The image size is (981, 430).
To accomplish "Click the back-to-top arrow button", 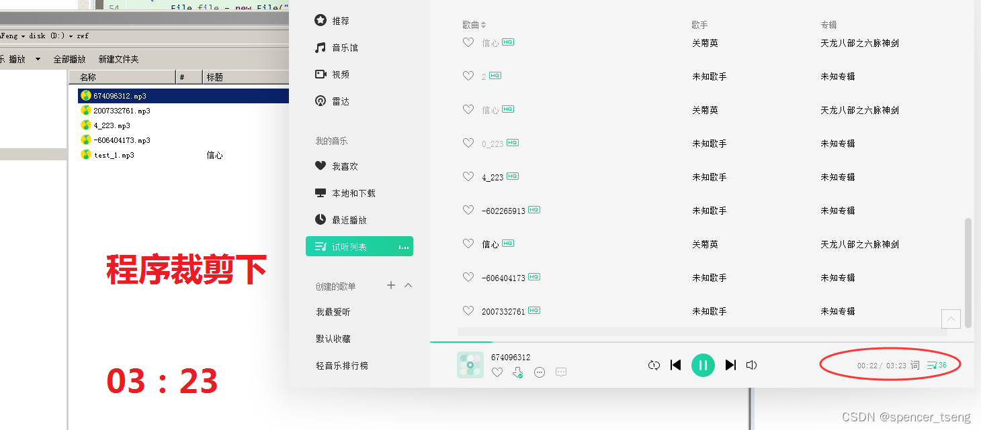I will [x=951, y=319].
